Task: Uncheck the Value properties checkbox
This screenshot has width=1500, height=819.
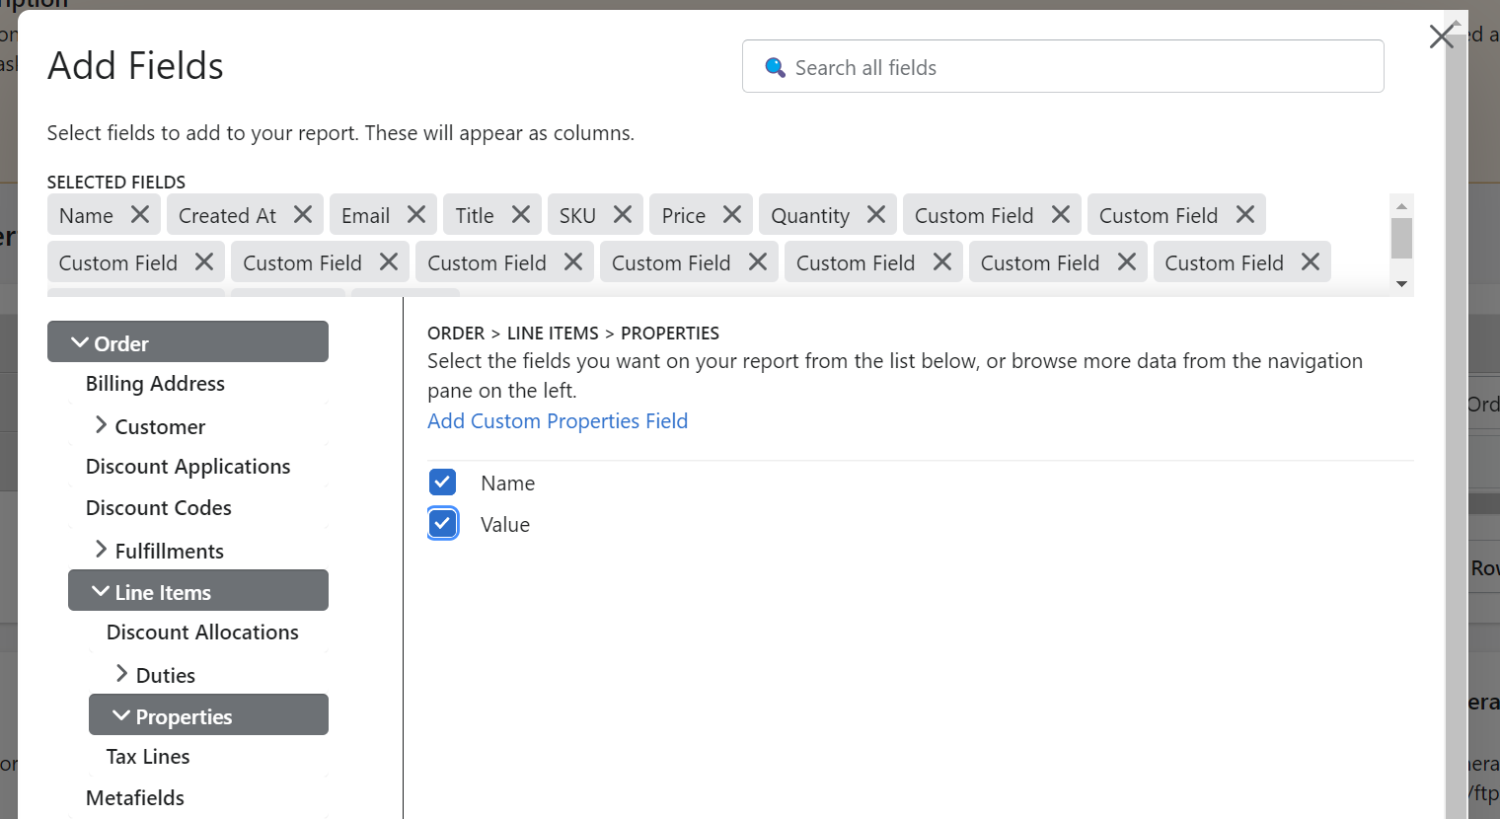Action: (443, 524)
